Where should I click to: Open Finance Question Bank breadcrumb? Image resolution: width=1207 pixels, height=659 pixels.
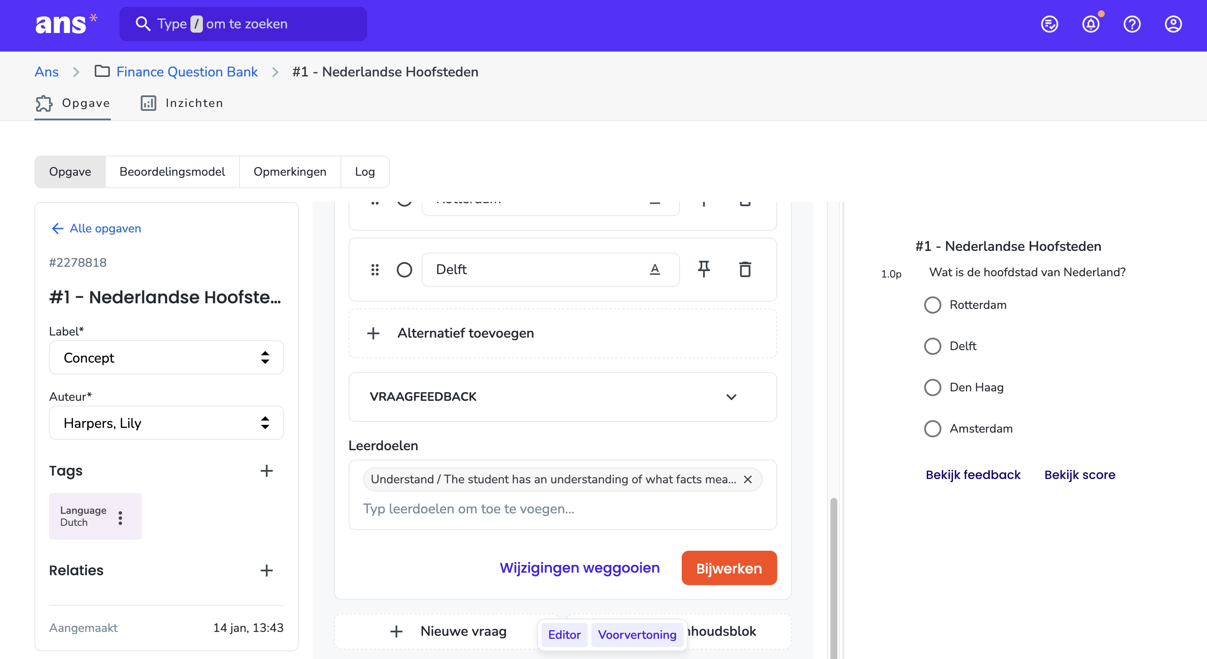point(187,71)
